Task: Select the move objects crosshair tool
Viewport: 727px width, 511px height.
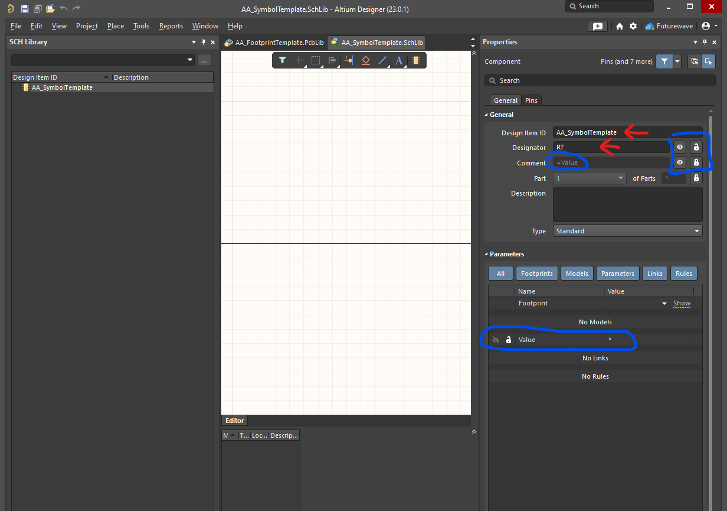Action: (x=299, y=60)
